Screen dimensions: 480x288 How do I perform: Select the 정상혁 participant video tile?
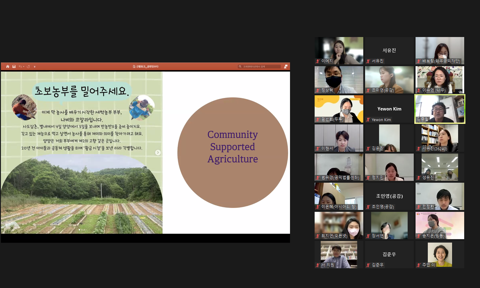[339, 80]
